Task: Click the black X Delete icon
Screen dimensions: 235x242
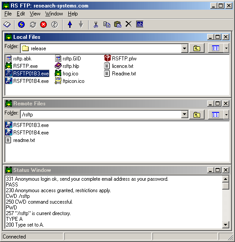Action: (x=128, y=24)
